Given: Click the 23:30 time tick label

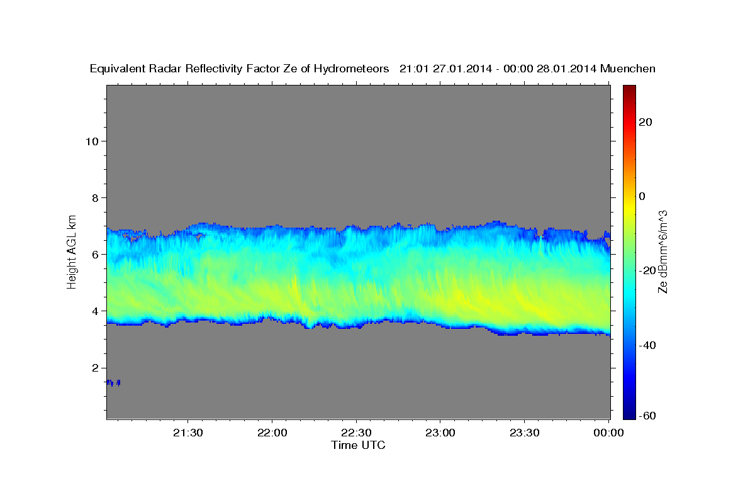Looking at the screenshot, I should 524,433.
